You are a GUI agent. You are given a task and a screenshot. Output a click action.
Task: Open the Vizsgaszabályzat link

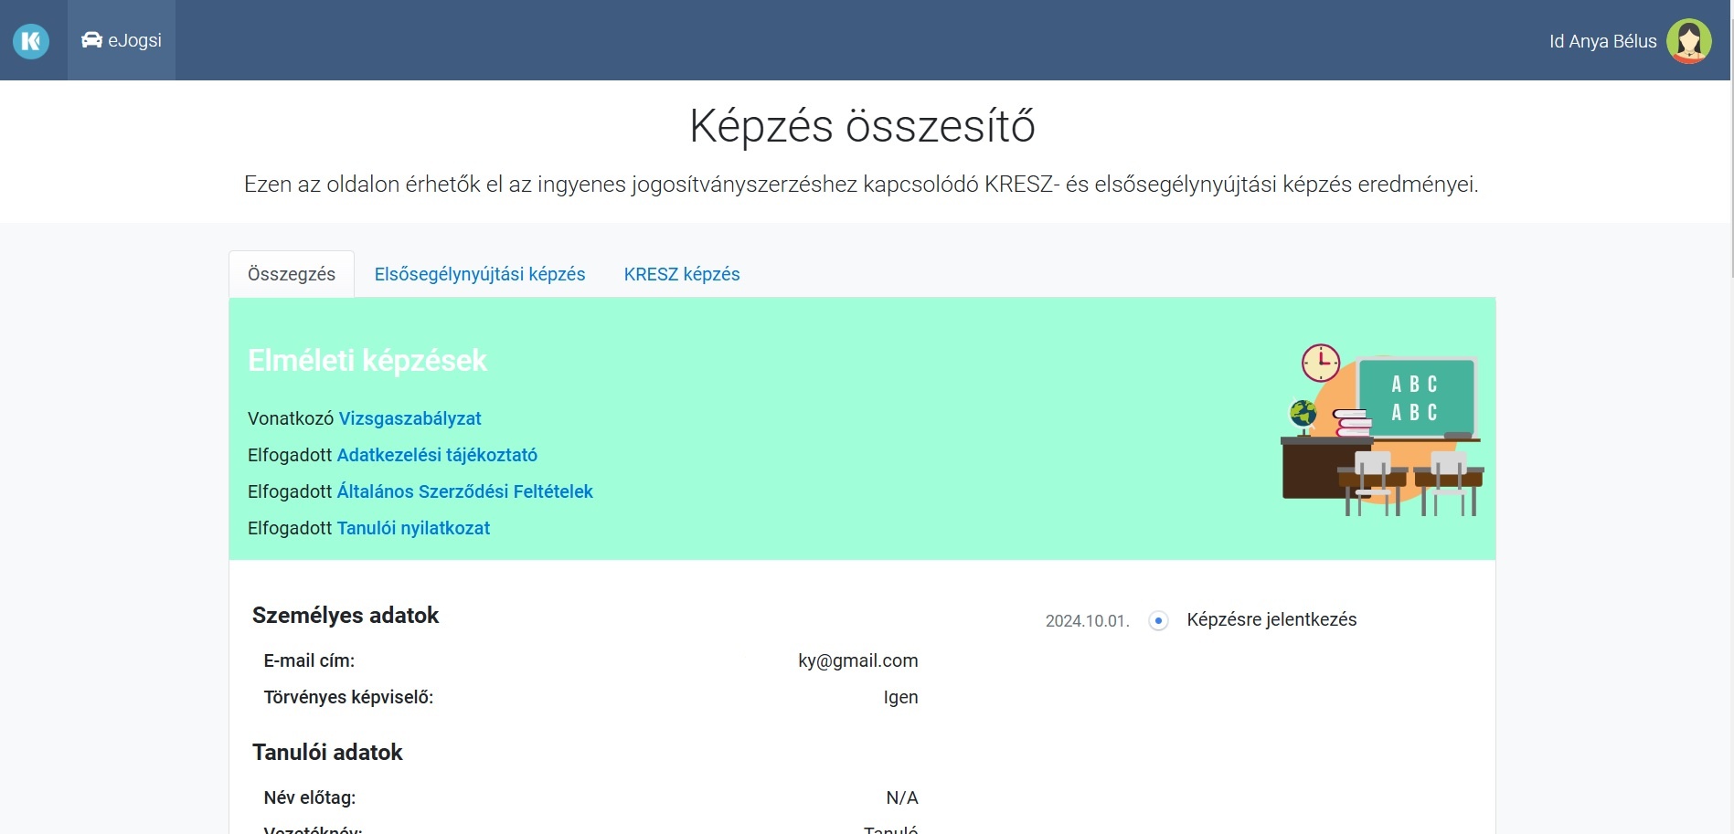click(x=410, y=418)
